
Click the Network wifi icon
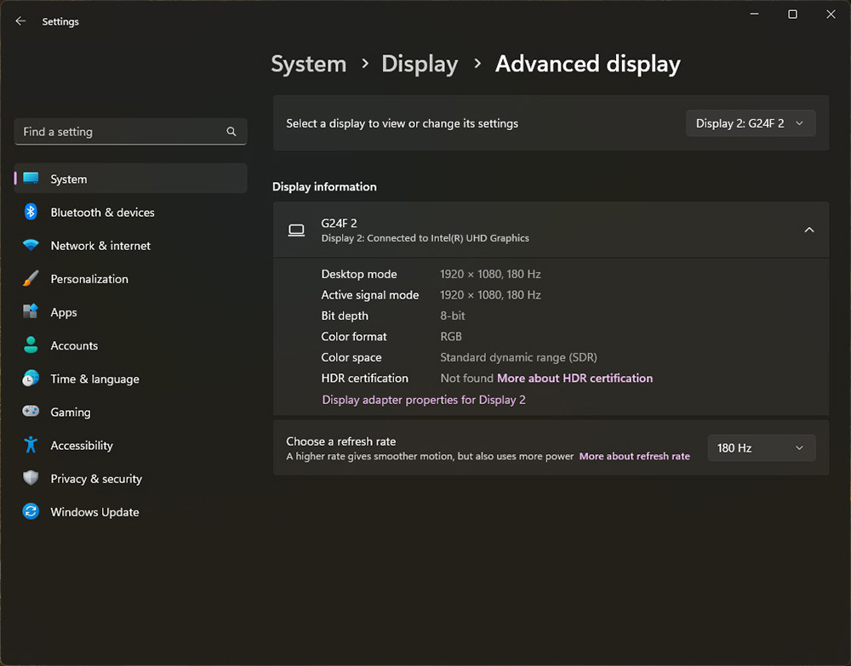(31, 245)
